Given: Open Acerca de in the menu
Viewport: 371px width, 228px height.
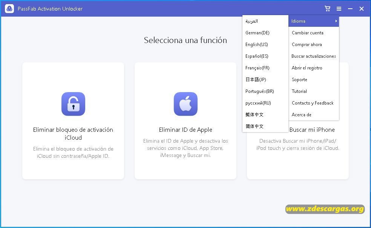Looking at the screenshot, I should pos(314,114).
